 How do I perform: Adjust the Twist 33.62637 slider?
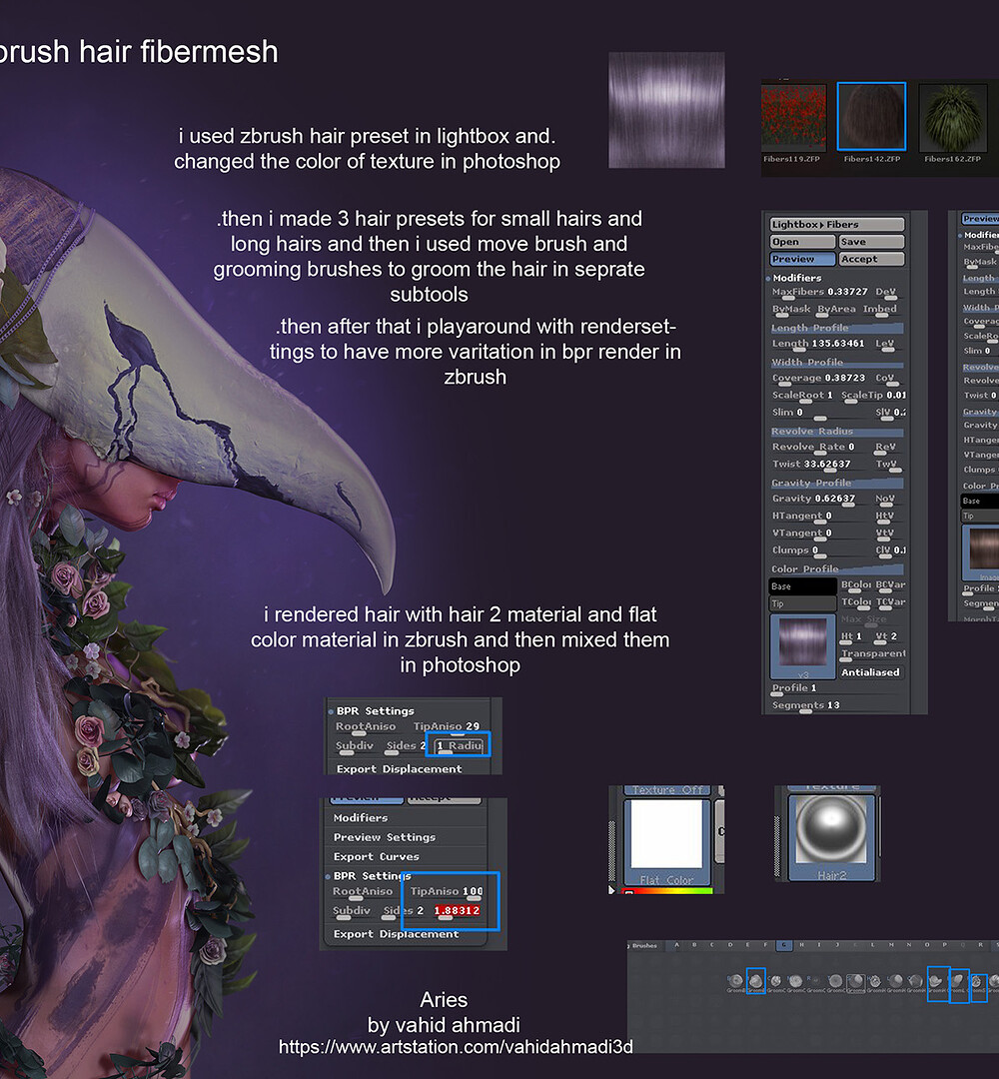click(x=821, y=465)
